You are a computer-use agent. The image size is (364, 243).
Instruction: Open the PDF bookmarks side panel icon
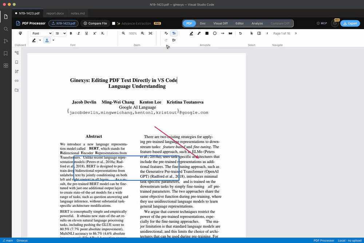pos(17,62)
